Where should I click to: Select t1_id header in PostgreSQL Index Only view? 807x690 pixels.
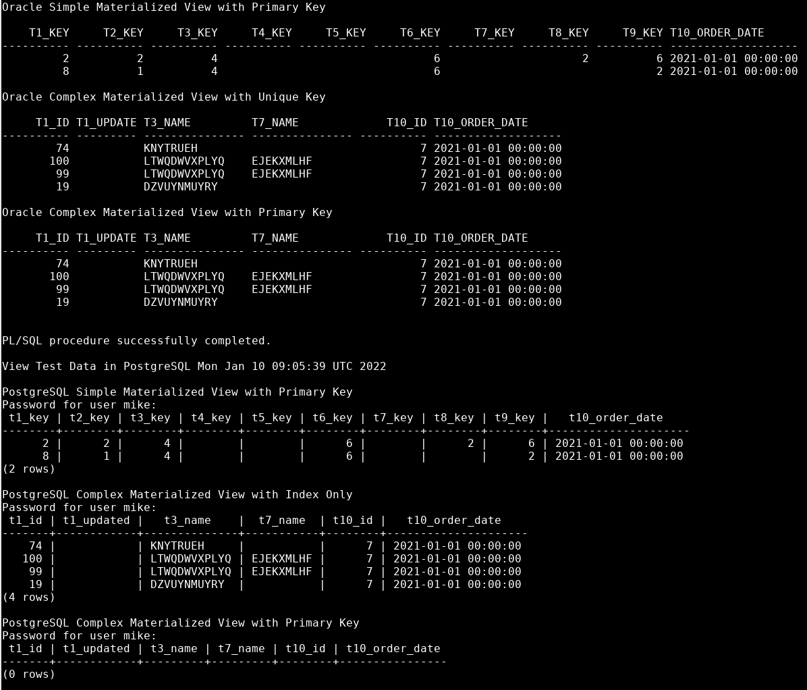pos(25,521)
